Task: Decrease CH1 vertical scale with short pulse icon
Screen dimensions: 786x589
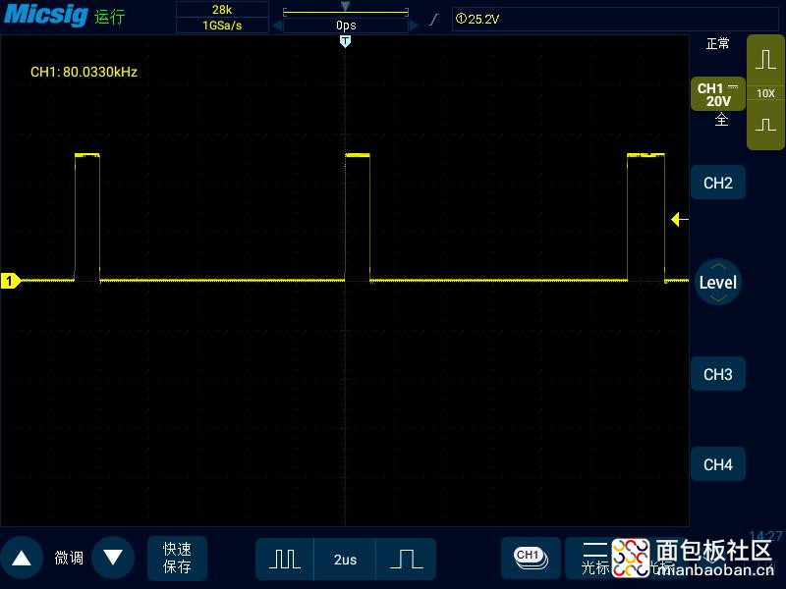Action: [x=765, y=126]
